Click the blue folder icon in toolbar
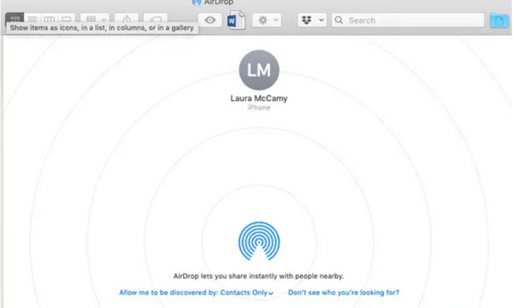The image size is (513, 308). pos(499,21)
